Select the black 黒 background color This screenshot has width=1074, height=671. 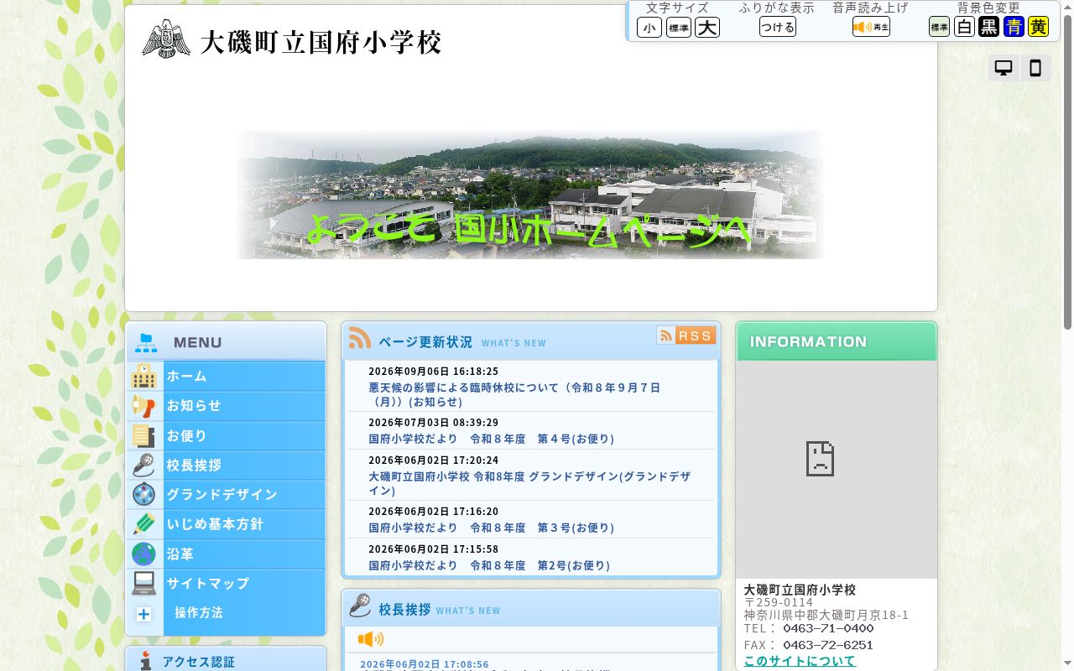point(989,27)
